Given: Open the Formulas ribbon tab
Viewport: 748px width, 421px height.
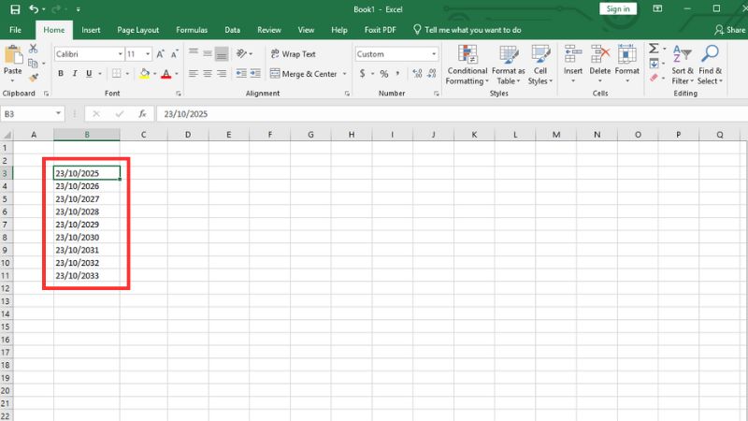Looking at the screenshot, I should (191, 30).
